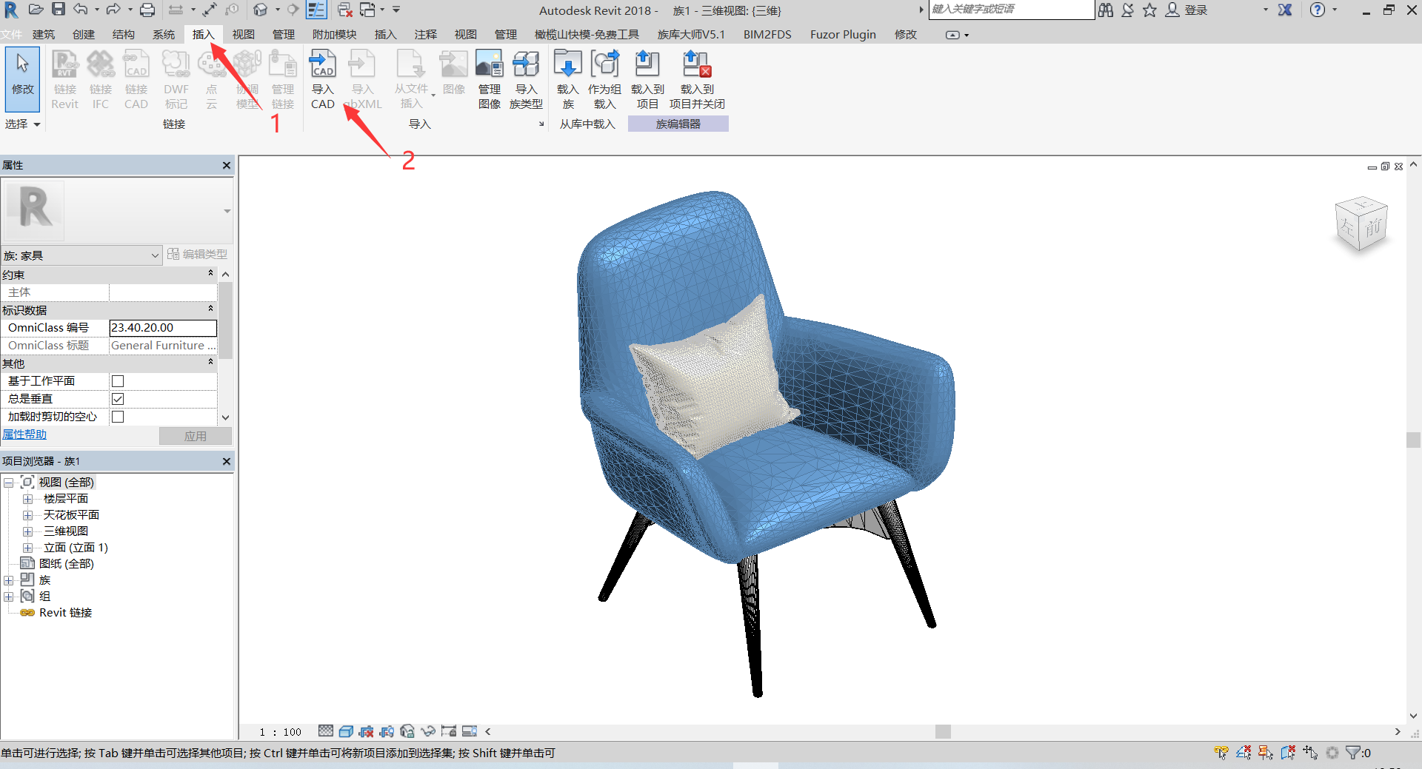The width and height of the screenshot is (1422, 769).
Task: Toggle 基于工作平面 checkbox
Action: 118,380
